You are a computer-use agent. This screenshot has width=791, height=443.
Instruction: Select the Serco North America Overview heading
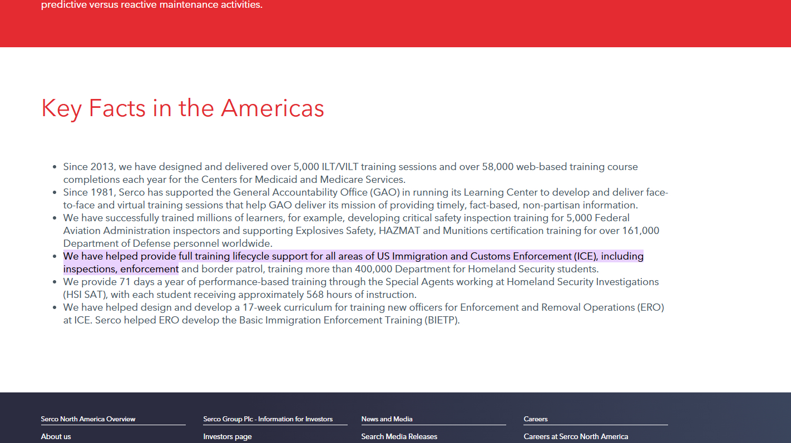point(88,419)
